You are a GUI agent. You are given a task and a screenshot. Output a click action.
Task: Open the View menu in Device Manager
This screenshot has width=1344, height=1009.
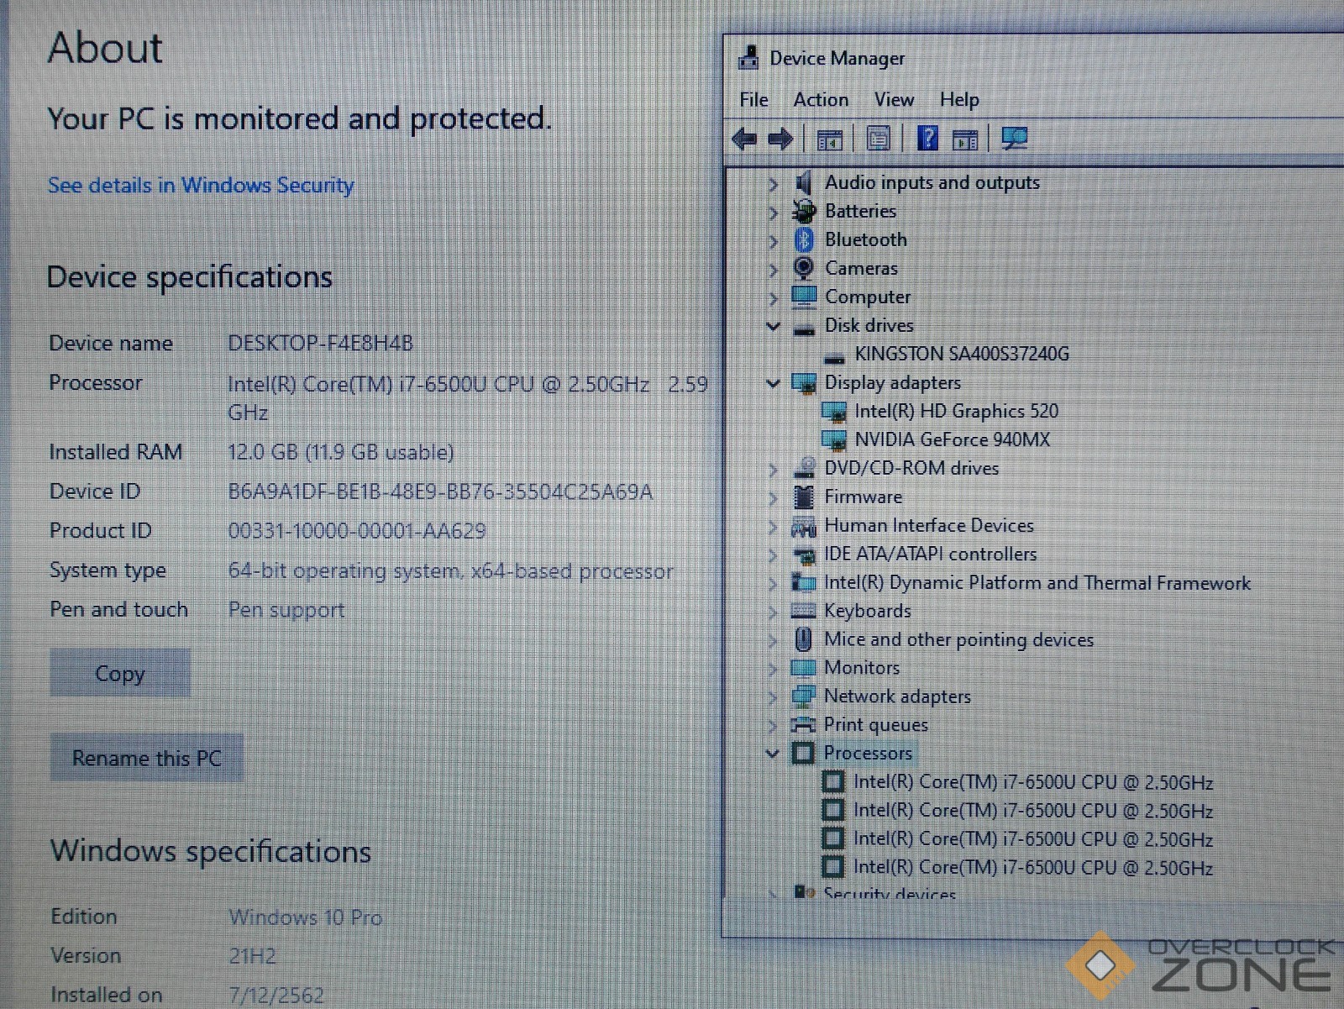(x=894, y=99)
